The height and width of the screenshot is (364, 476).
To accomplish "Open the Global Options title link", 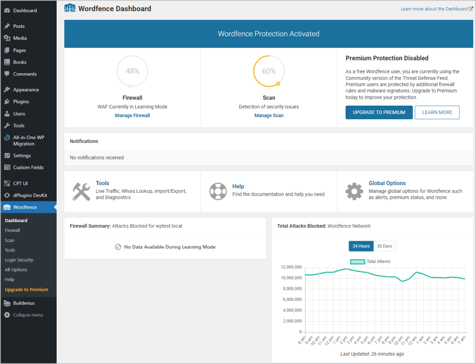I will click(x=387, y=183).
